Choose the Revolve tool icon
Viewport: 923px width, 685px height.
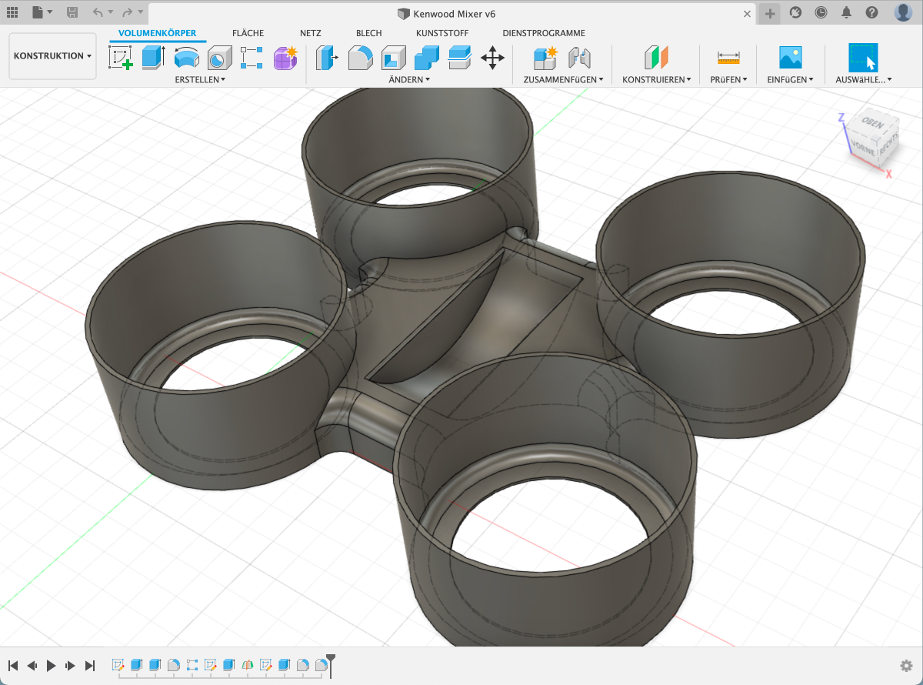(x=187, y=58)
